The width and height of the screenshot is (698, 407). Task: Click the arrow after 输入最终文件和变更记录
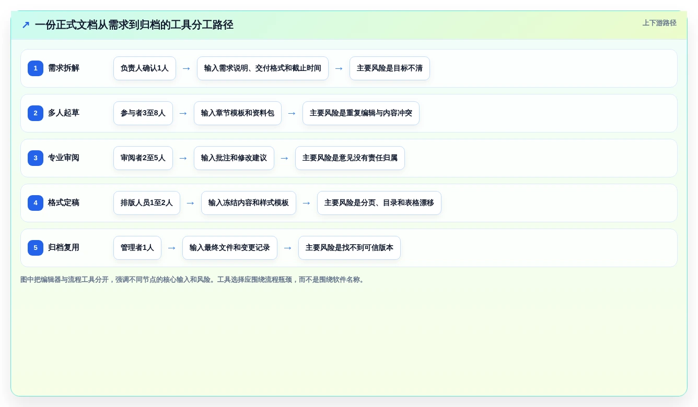(x=288, y=248)
